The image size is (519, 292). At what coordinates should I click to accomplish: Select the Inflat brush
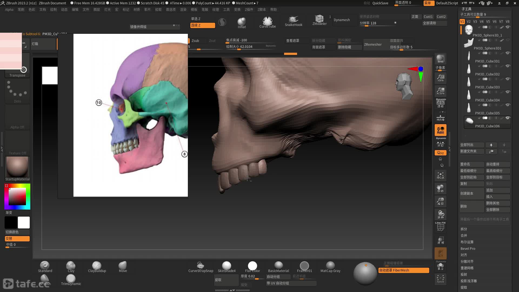pyautogui.click(x=242, y=23)
